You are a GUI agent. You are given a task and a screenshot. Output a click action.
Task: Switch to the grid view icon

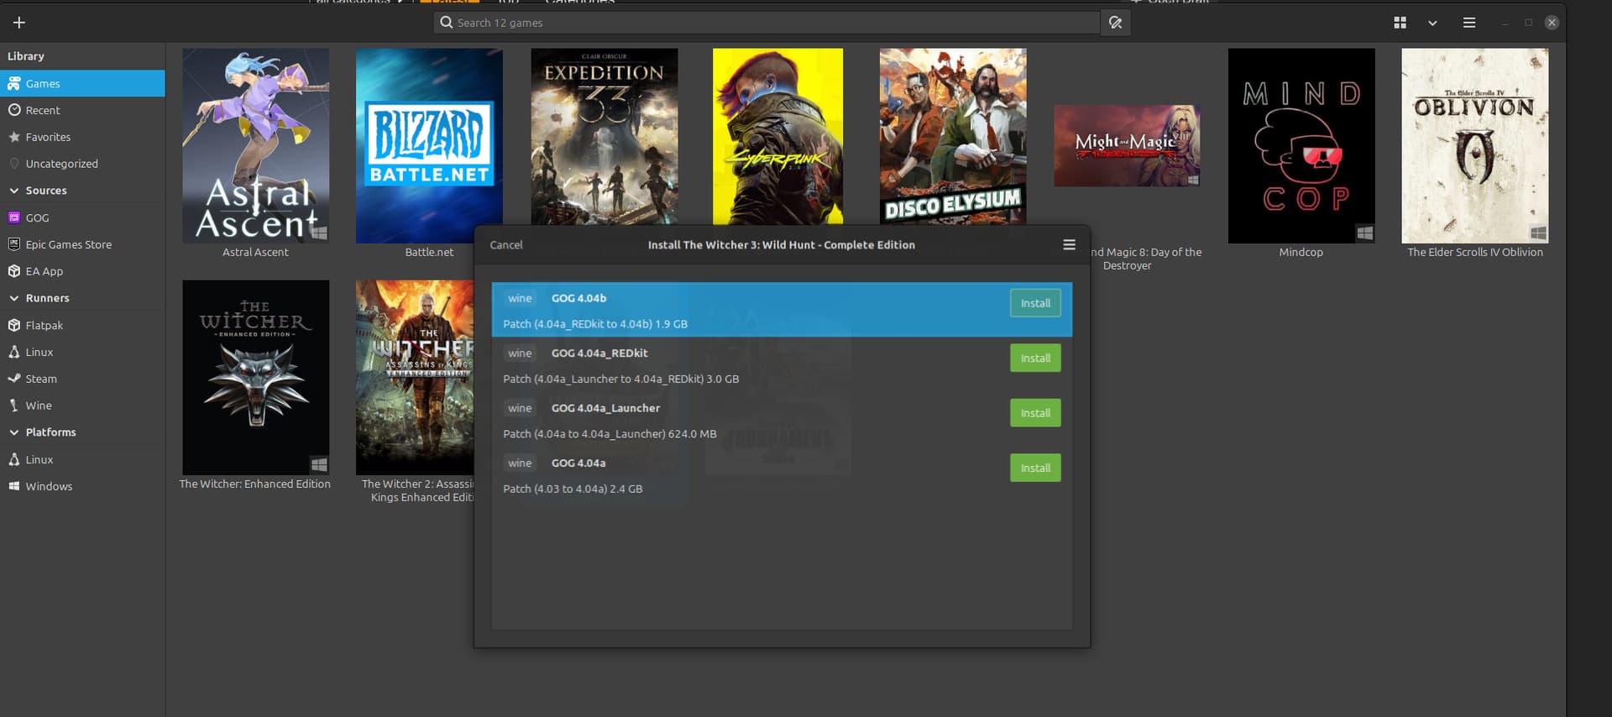pos(1400,23)
